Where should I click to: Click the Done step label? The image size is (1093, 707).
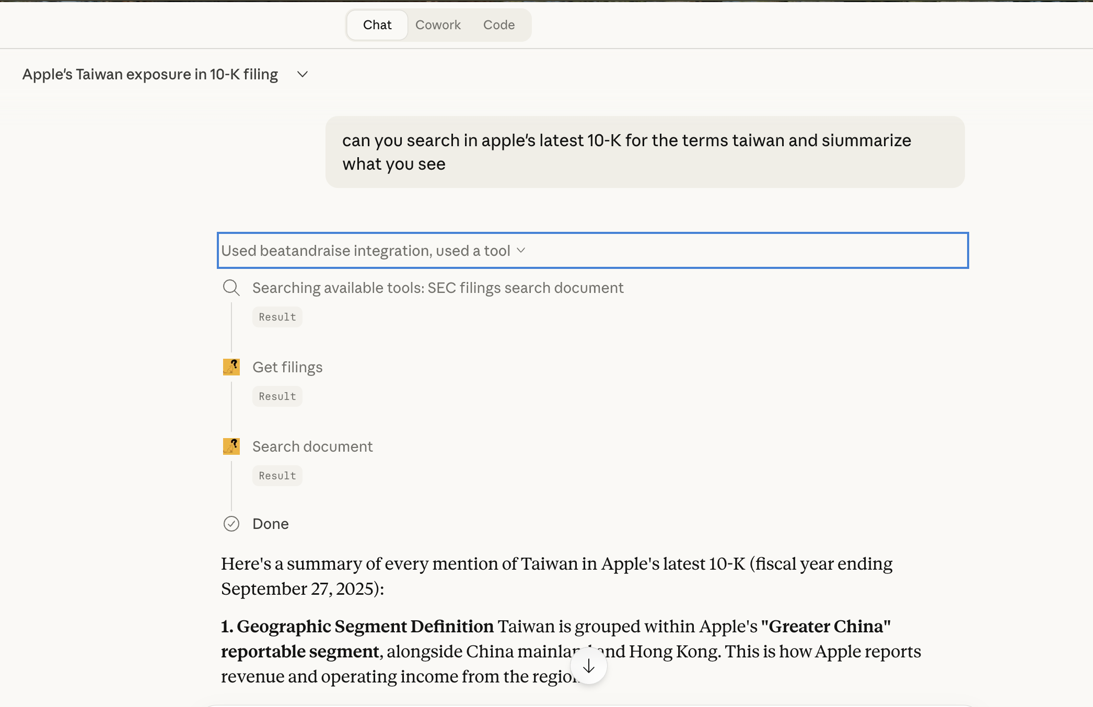[271, 524]
